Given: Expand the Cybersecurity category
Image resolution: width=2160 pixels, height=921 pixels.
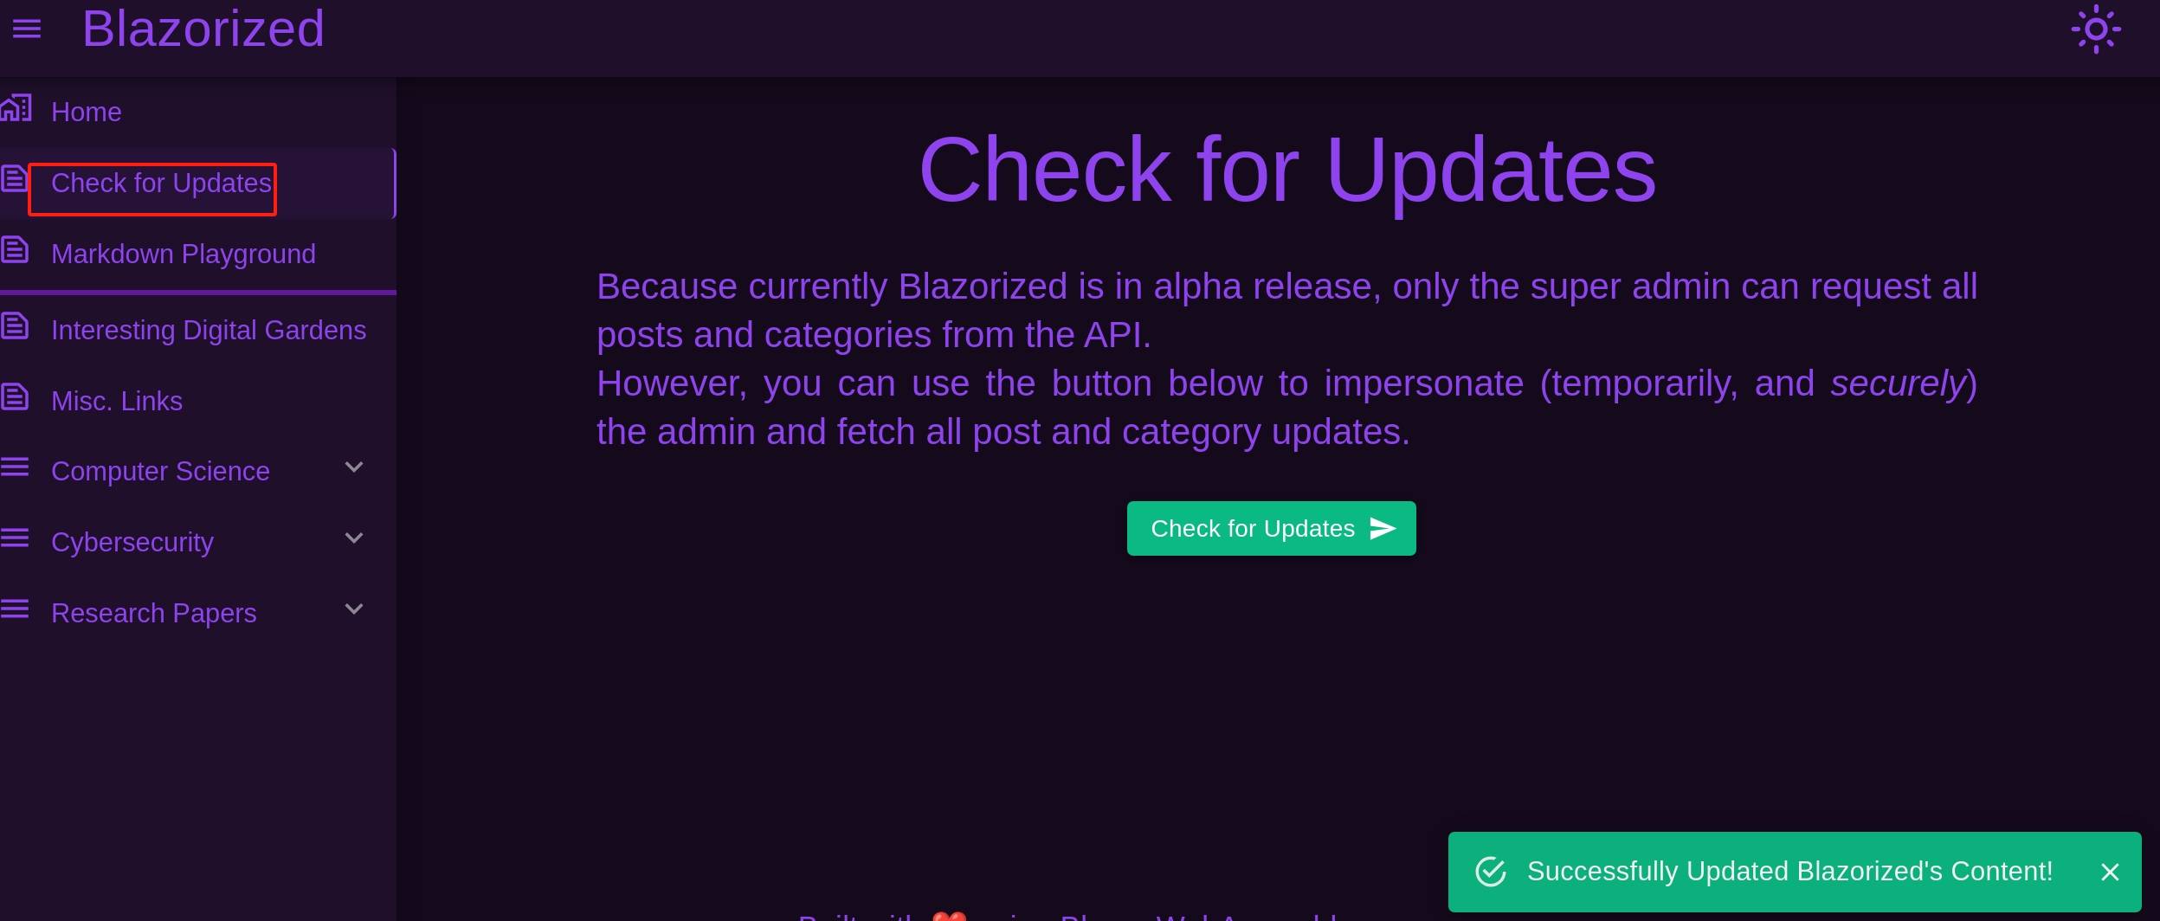Looking at the screenshot, I should tap(353, 538).
